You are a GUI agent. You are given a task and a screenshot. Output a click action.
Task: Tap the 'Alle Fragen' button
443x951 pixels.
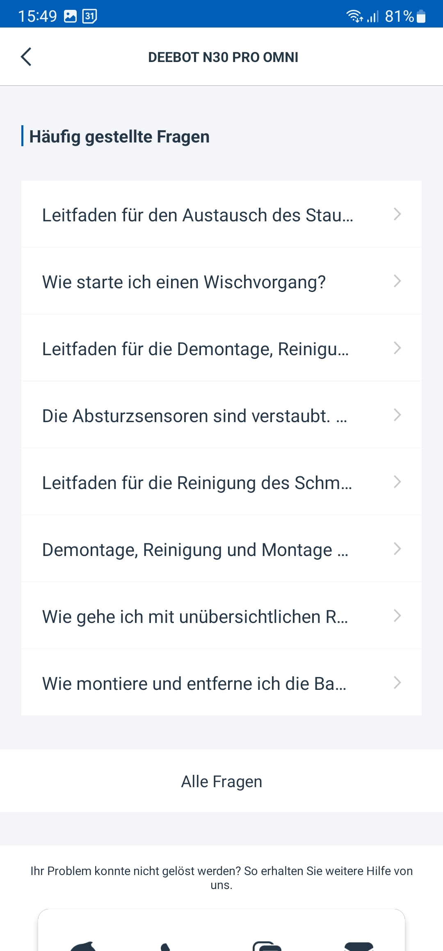(x=221, y=781)
